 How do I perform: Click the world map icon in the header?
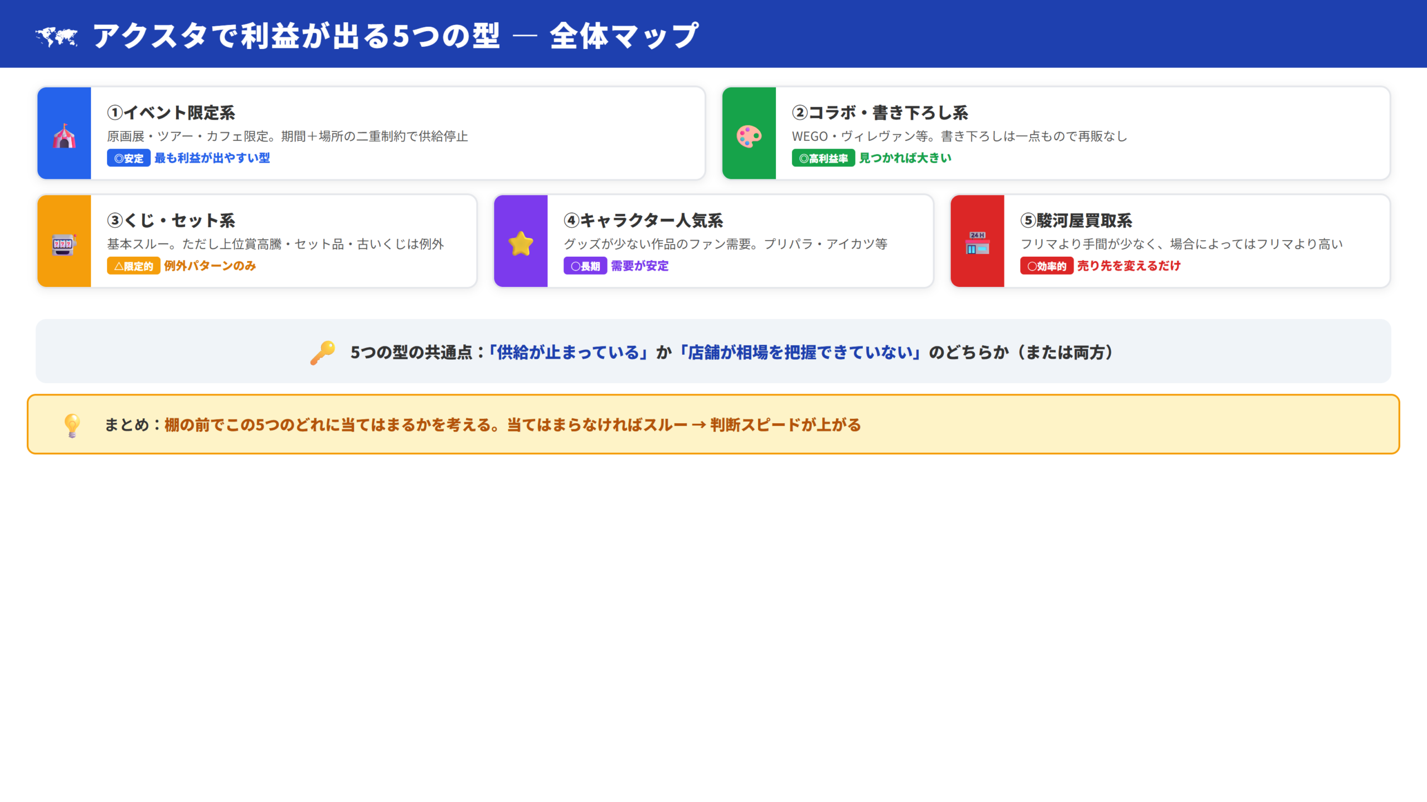(x=56, y=36)
